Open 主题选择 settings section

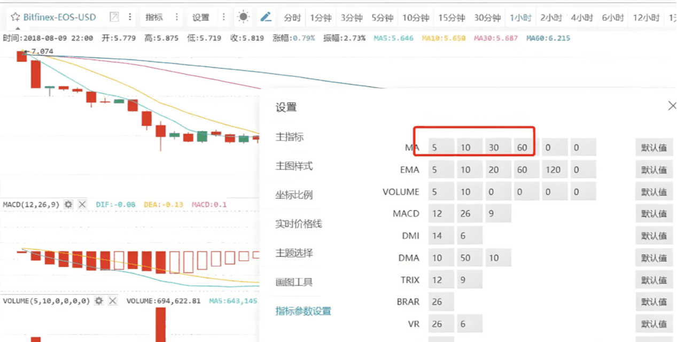[x=294, y=253]
